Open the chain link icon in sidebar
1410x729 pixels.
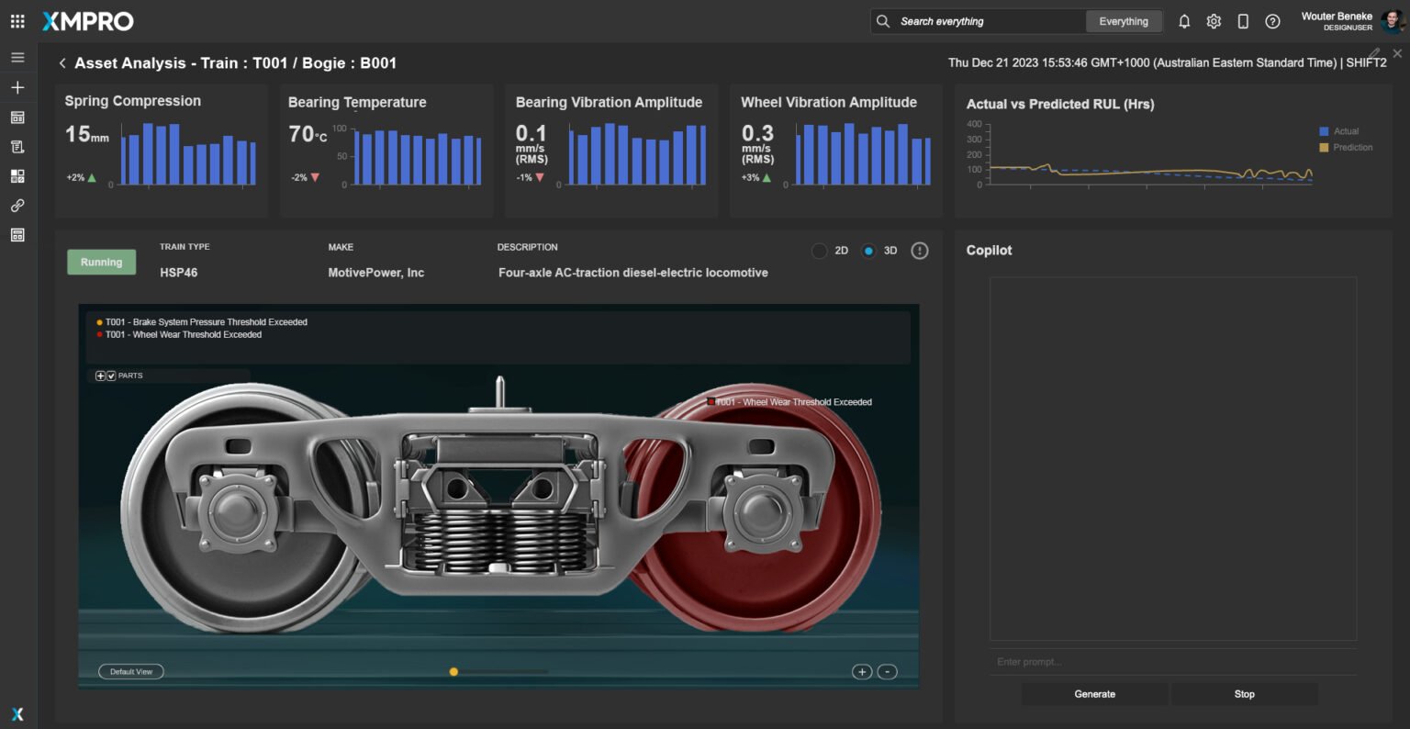click(x=17, y=206)
